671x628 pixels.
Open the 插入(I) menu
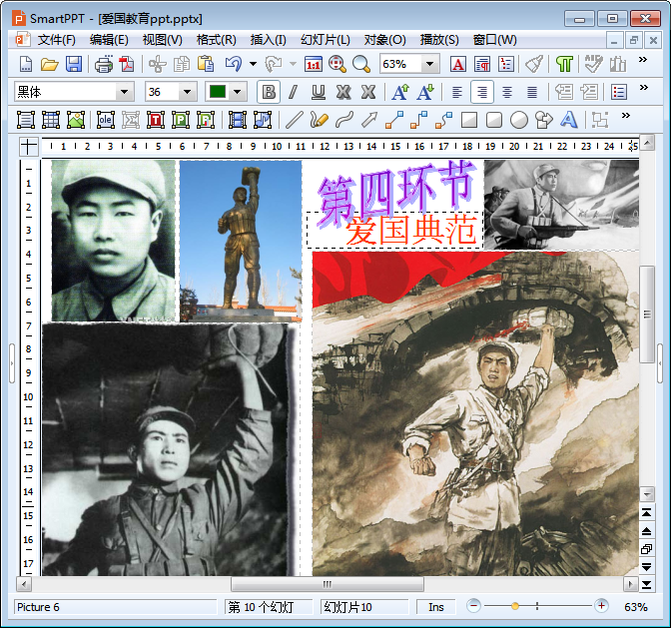click(x=268, y=40)
